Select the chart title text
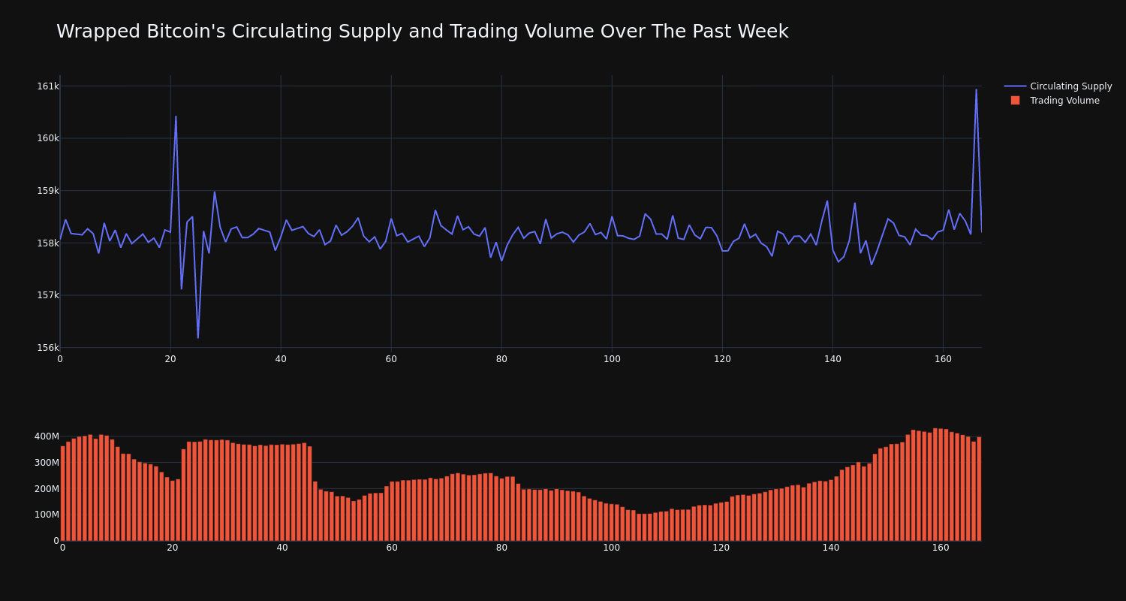This screenshot has width=1126, height=601. tap(422, 32)
